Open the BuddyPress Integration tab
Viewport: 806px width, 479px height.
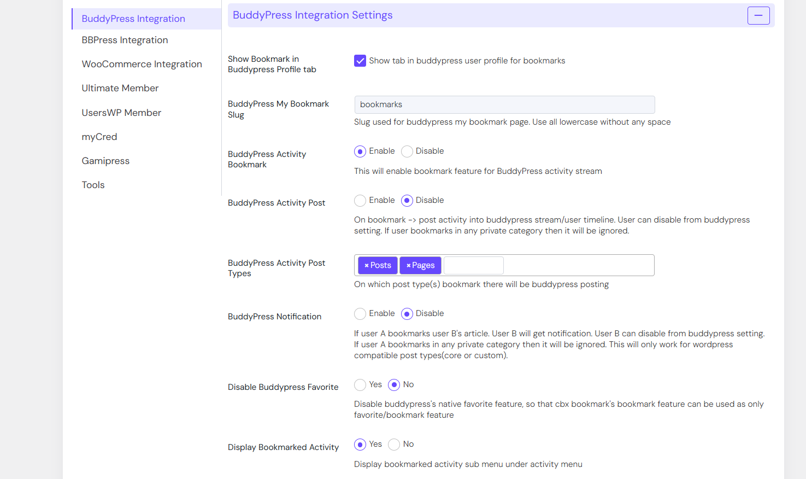[146, 19]
